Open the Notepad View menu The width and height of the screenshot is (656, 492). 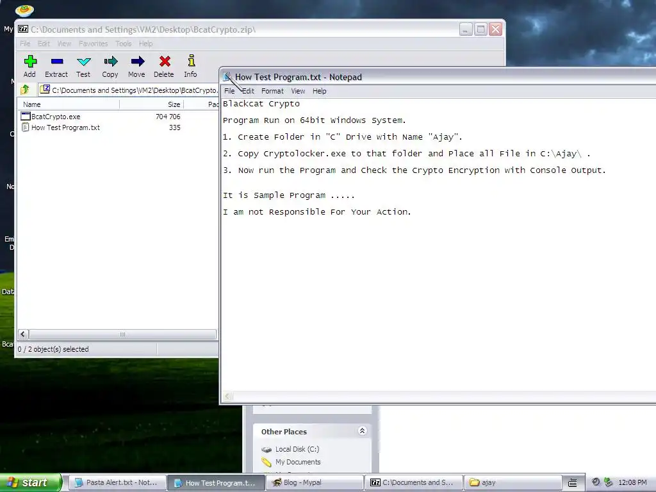pos(298,91)
